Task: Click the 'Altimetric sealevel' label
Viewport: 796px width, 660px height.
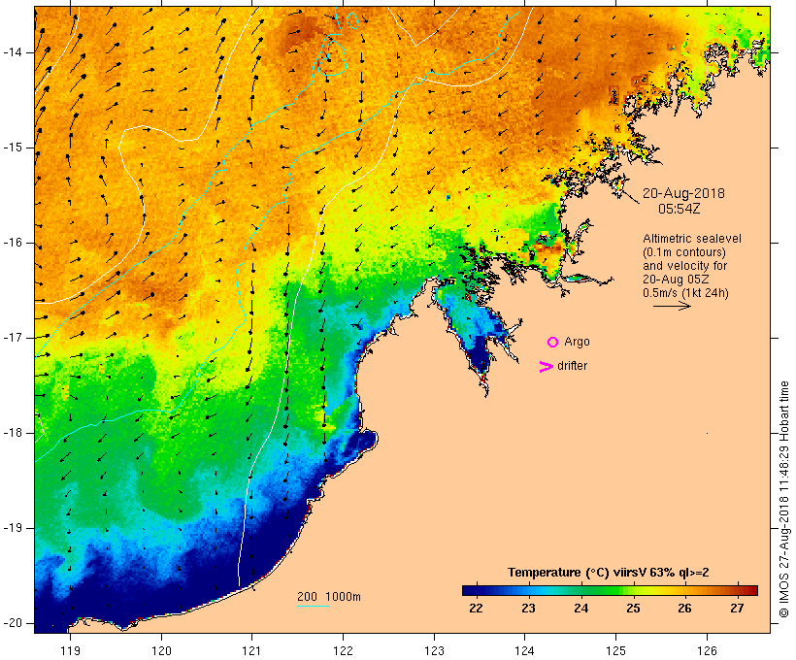Action: [692, 239]
